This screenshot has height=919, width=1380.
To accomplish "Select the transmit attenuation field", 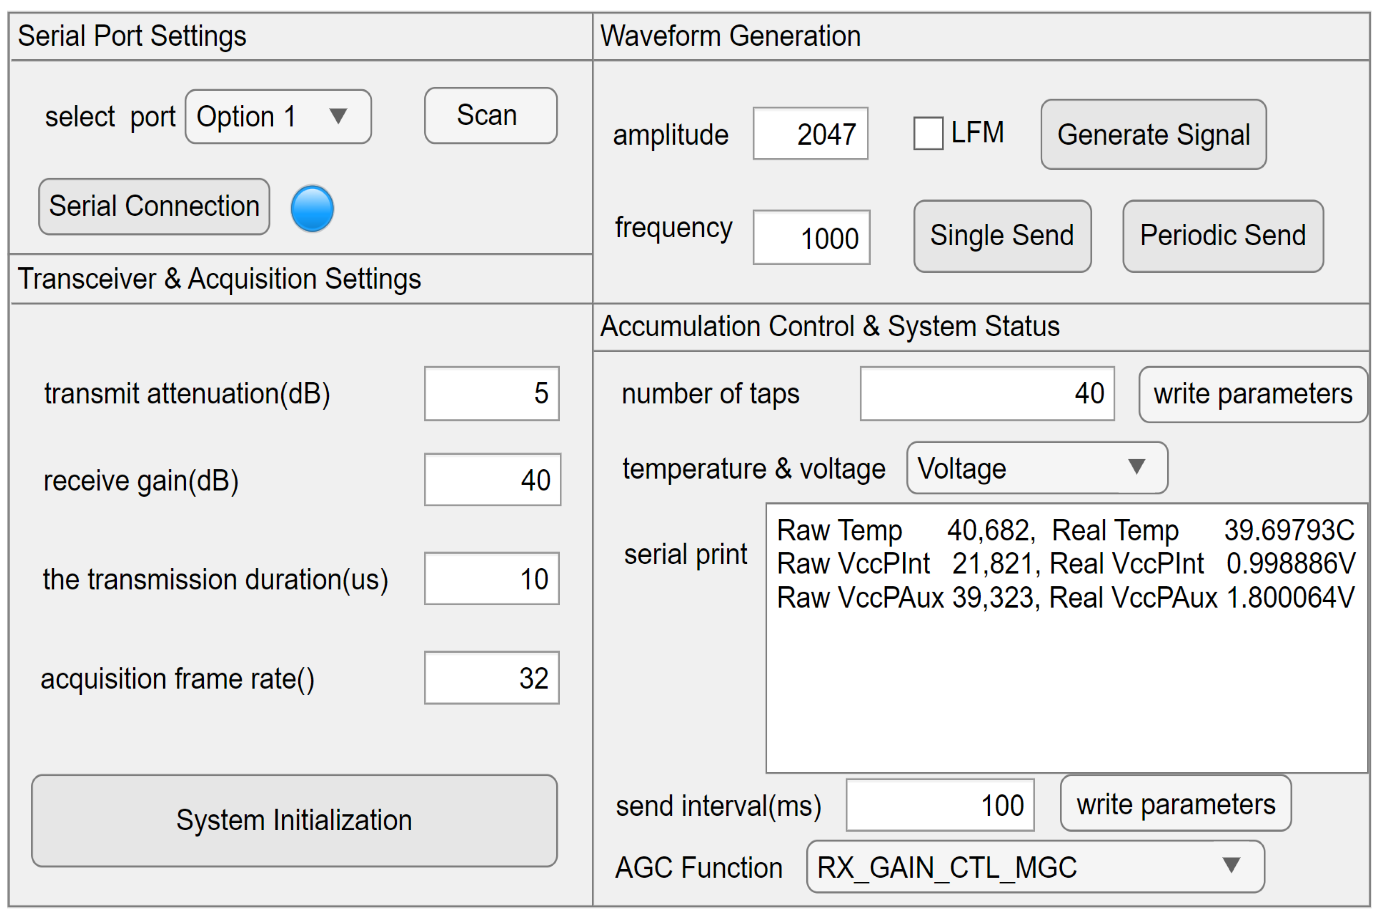I will (x=491, y=393).
